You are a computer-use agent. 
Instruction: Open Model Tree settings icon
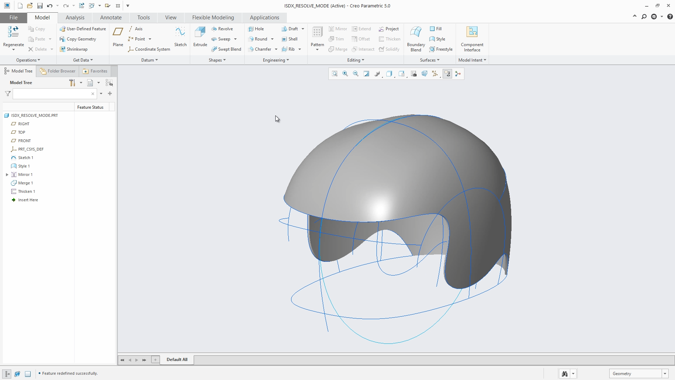click(72, 83)
